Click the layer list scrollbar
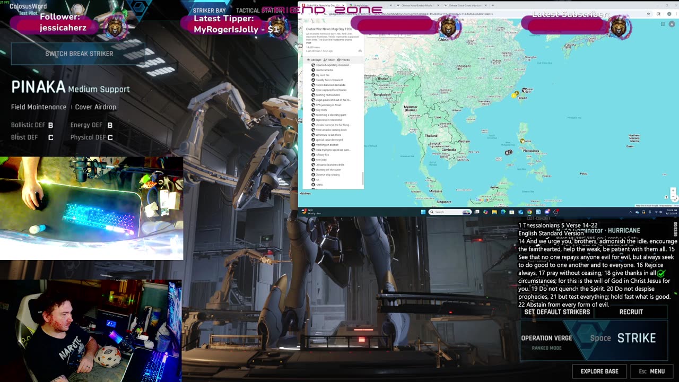The image size is (679, 382). [362, 179]
